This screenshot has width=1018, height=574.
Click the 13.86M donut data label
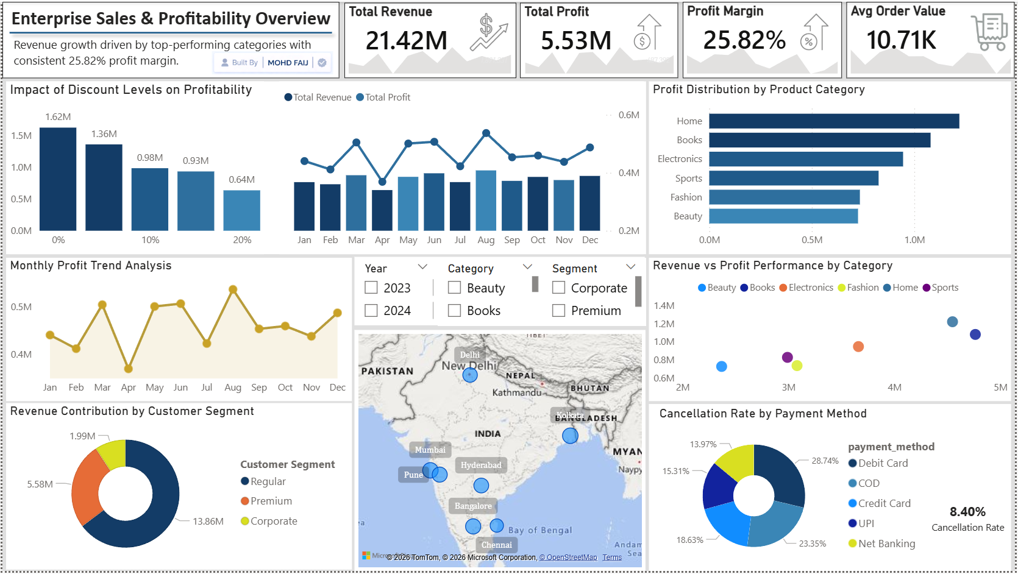click(x=208, y=522)
